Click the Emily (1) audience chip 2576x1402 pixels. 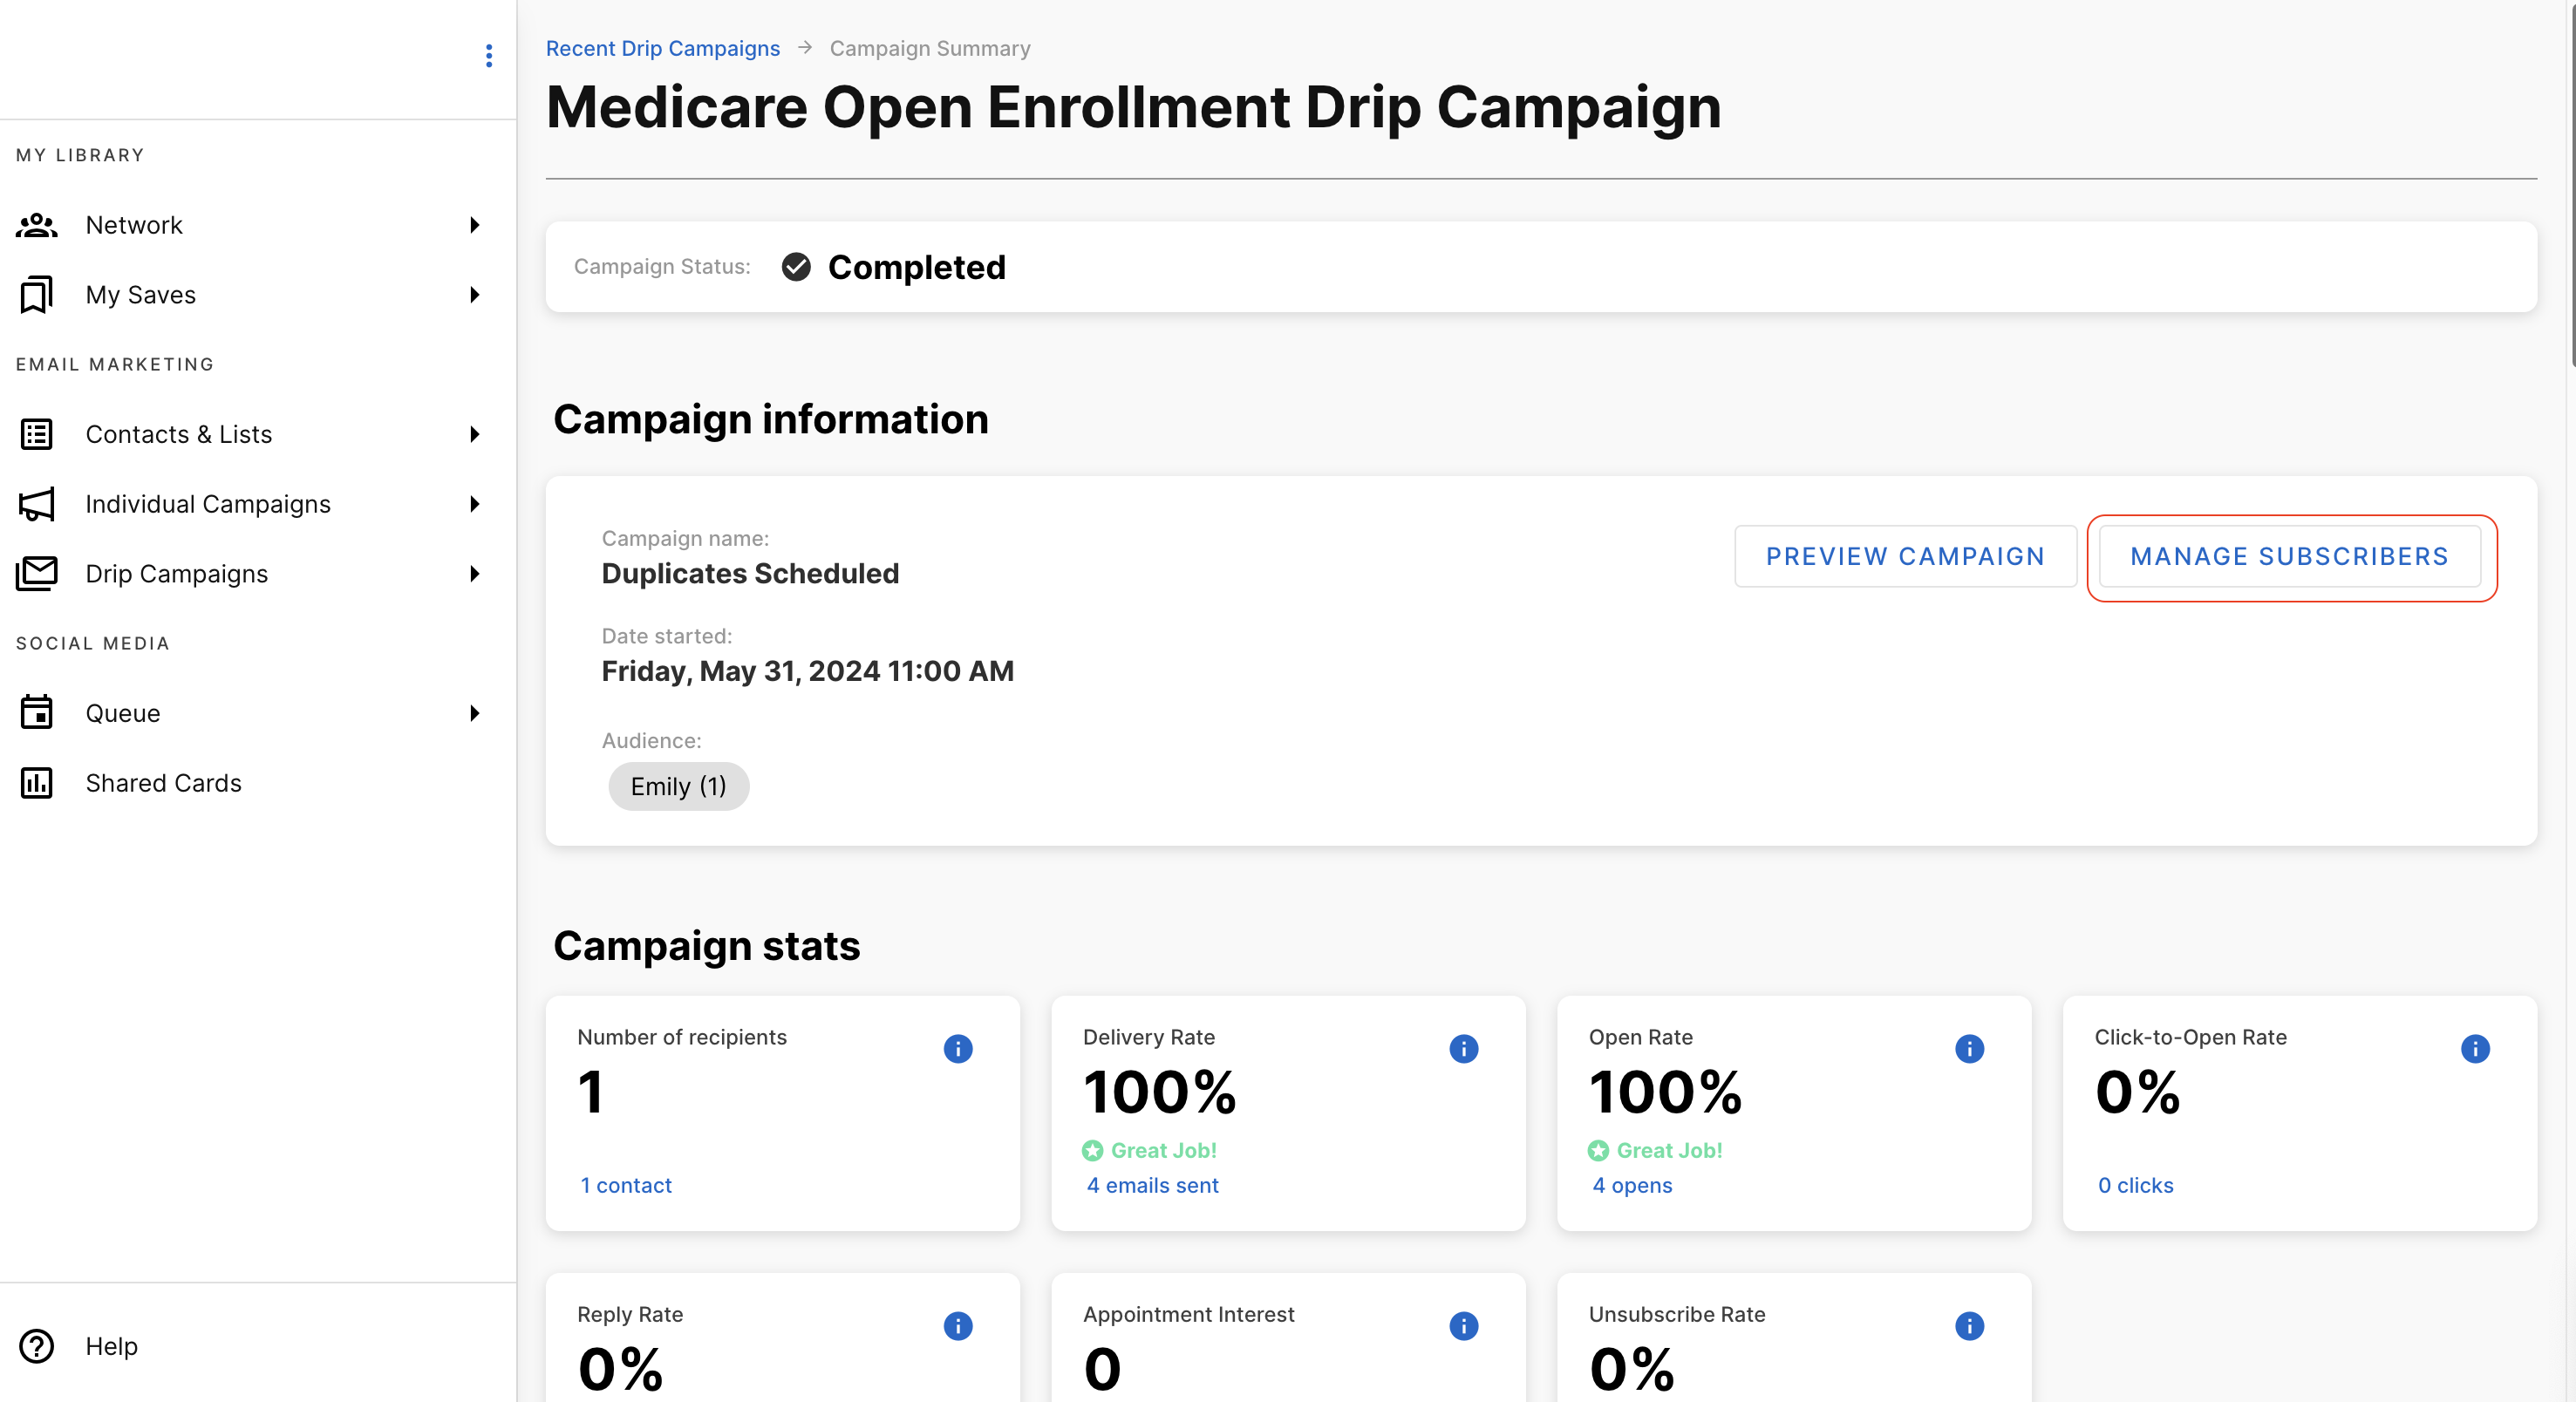coord(678,786)
